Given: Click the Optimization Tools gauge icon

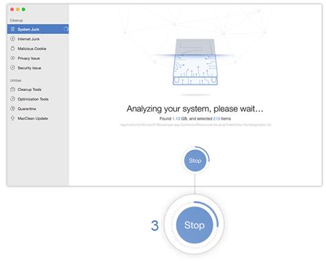Looking at the screenshot, I should [13, 99].
